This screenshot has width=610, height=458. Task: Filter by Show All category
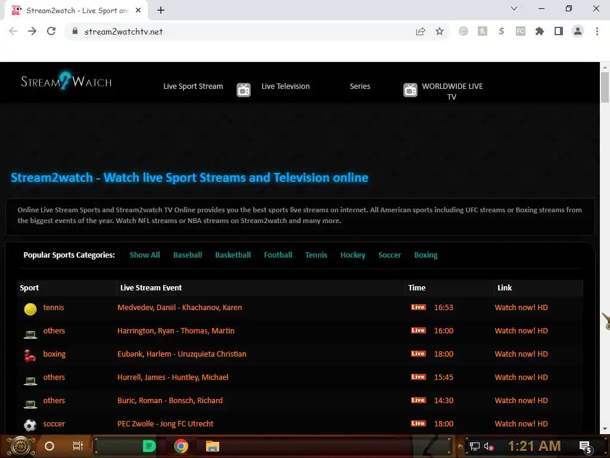[145, 255]
